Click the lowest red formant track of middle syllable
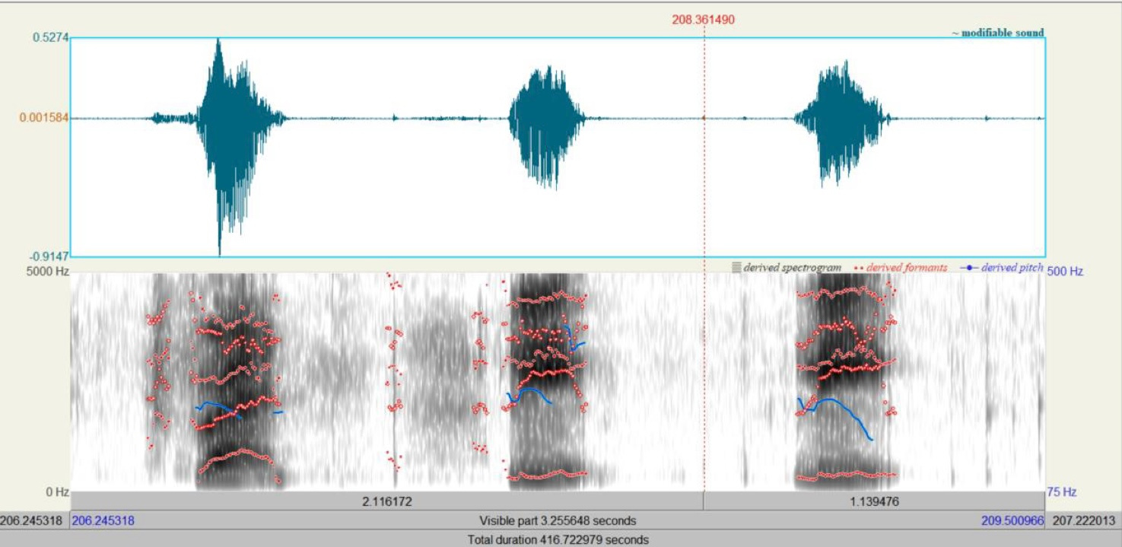This screenshot has width=1122, height=547. click(x=548, y=475)
